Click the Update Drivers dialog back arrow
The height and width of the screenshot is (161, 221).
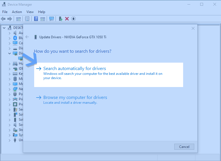(27, 37)
